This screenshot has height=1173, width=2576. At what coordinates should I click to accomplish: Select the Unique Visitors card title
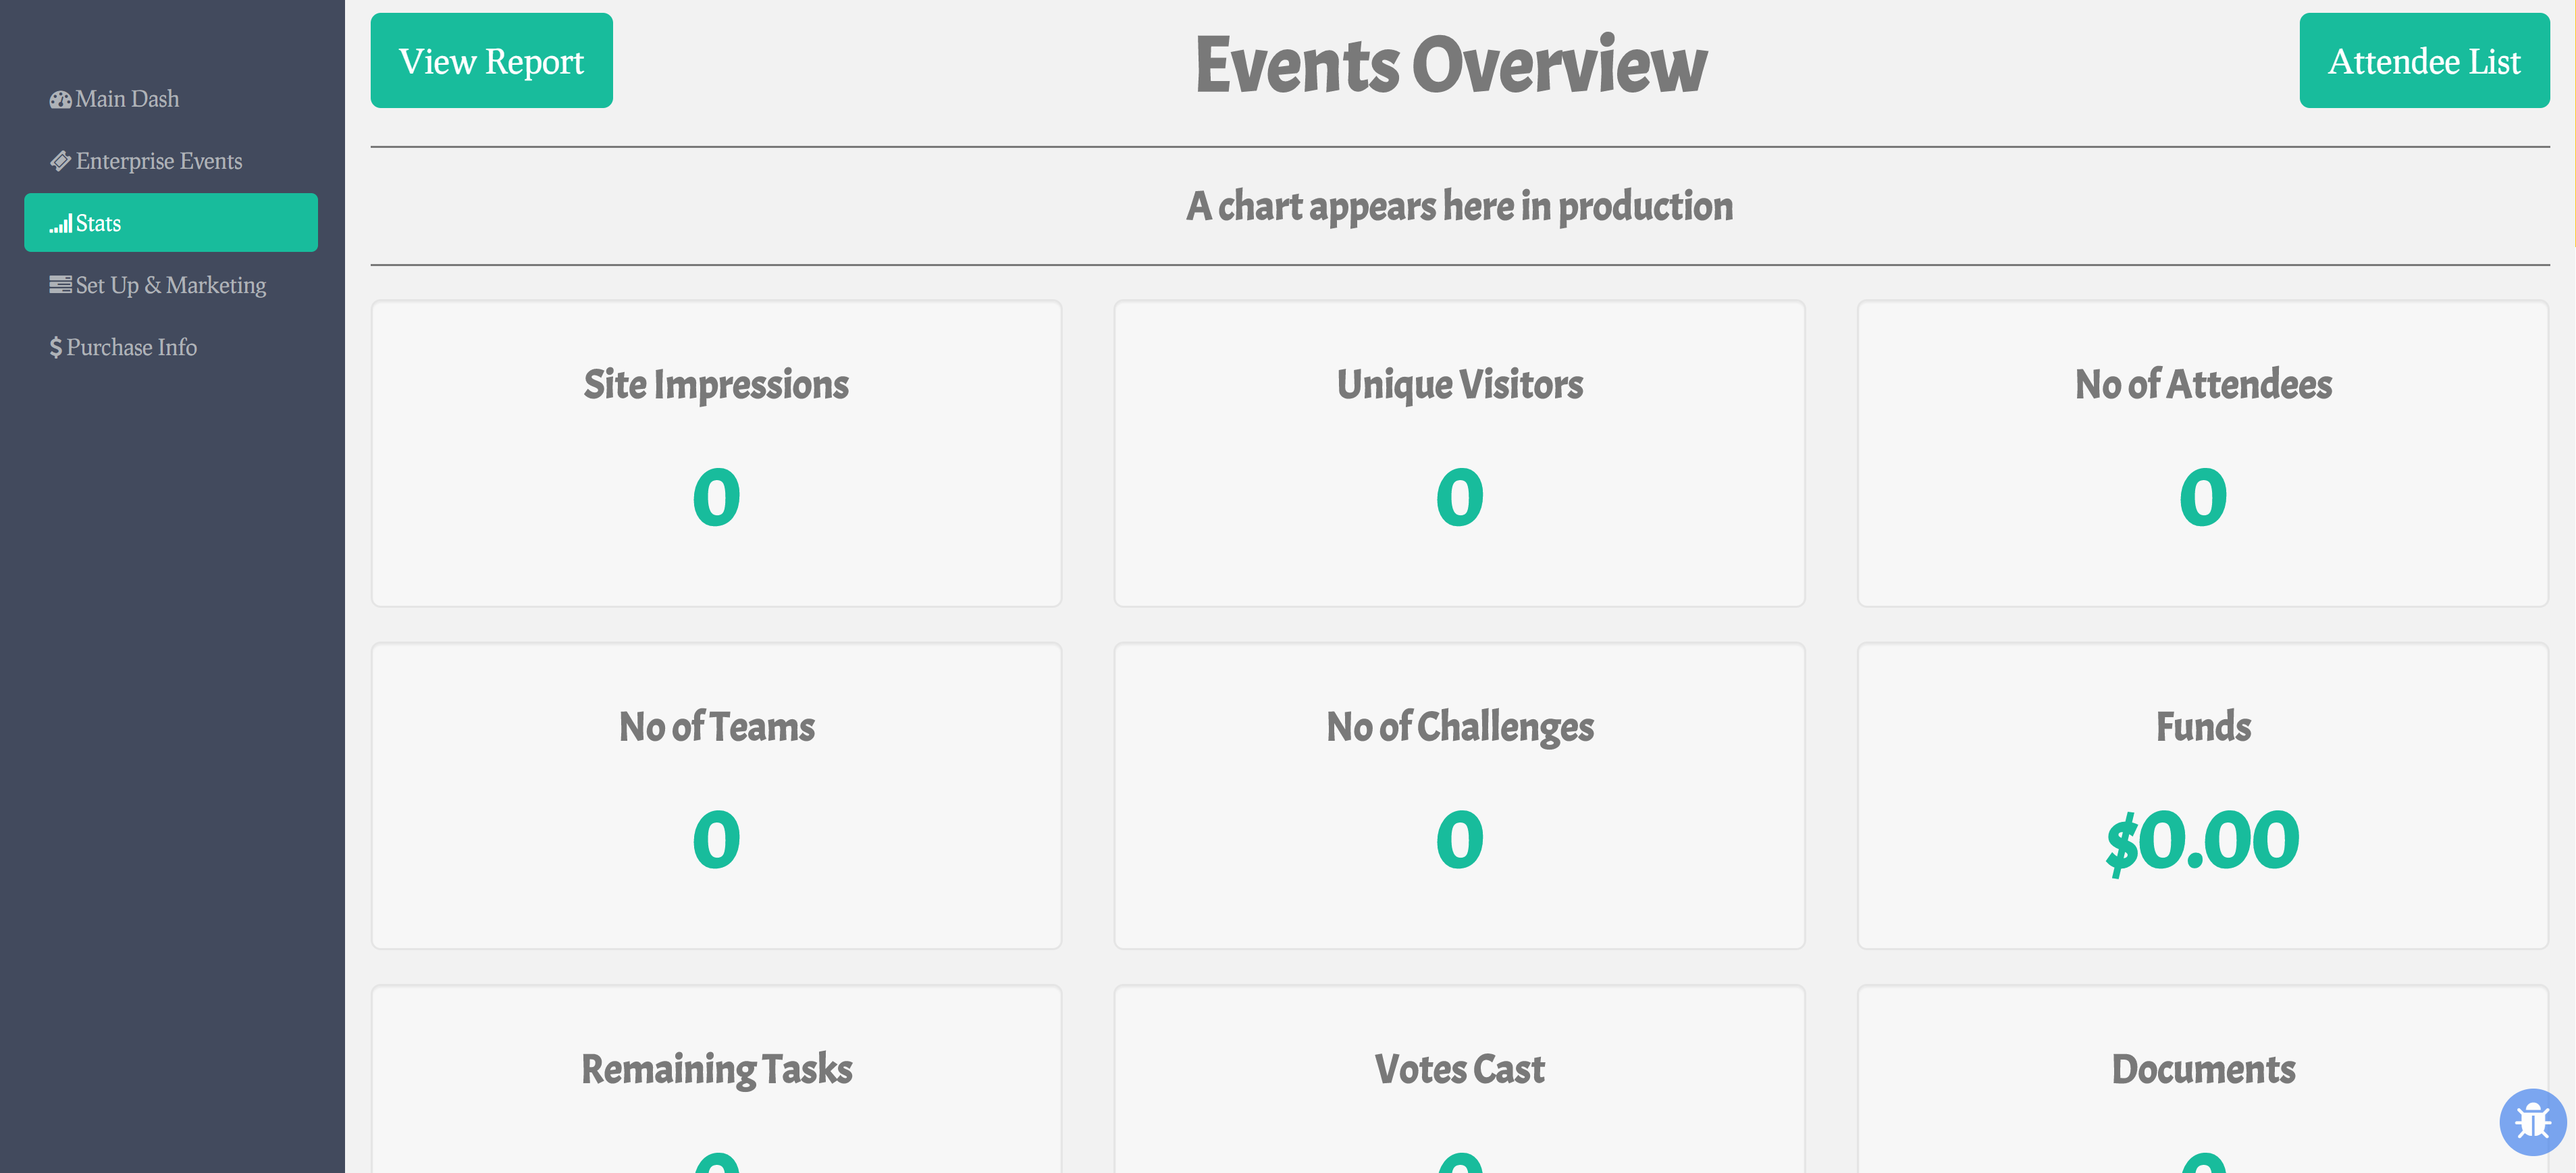pyautogui.click(x=1460, y=385)
